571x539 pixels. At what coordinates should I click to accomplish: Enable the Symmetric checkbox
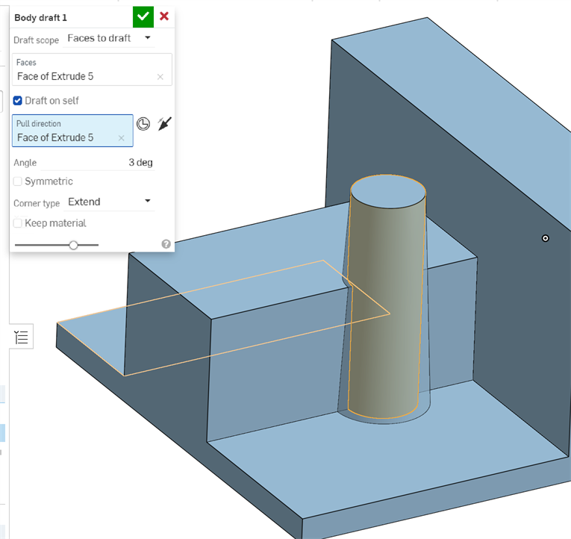point(18,181)
